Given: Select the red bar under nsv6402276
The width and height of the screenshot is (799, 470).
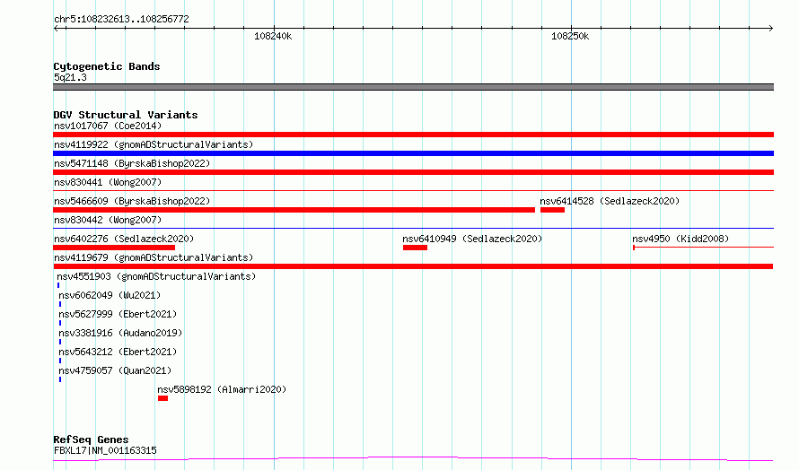Looking at the screenshot, I should pos(114,248).
